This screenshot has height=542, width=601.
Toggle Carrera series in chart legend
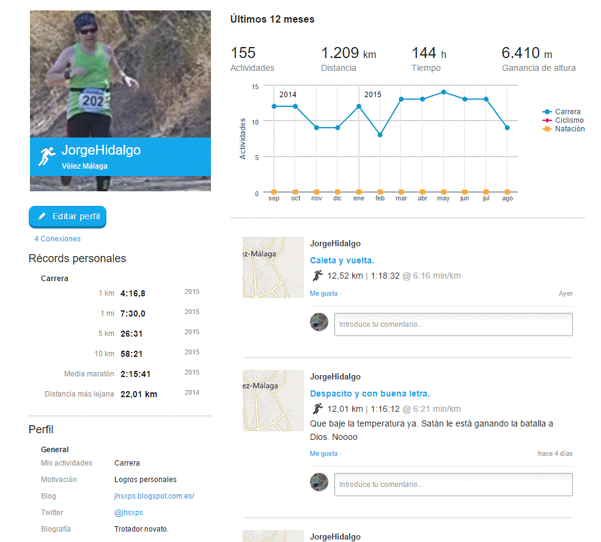(561, 111)
